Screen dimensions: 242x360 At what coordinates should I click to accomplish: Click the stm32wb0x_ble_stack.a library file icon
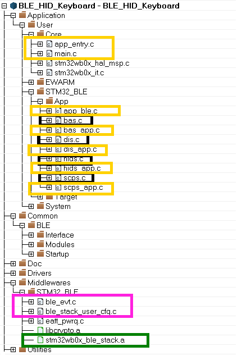coord(40,340)
